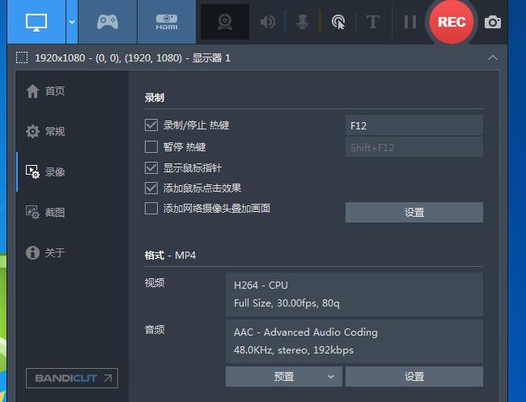Take a screenshot with the camera icon
Image resolution: width=526 pixels, height=402 pixels.
pyautogui.click(x=493, y=23)
